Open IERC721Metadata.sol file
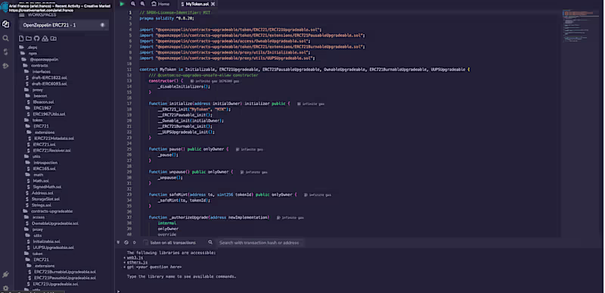This screenshot has height=293, width=605. point(53,139)
